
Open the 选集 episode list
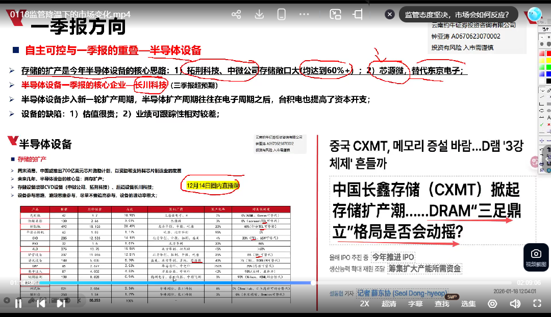468,304
